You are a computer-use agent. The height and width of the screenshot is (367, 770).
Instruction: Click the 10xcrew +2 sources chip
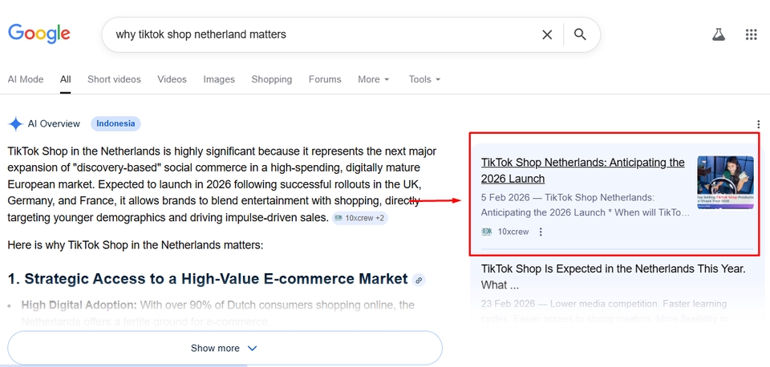tap(360, 218)
